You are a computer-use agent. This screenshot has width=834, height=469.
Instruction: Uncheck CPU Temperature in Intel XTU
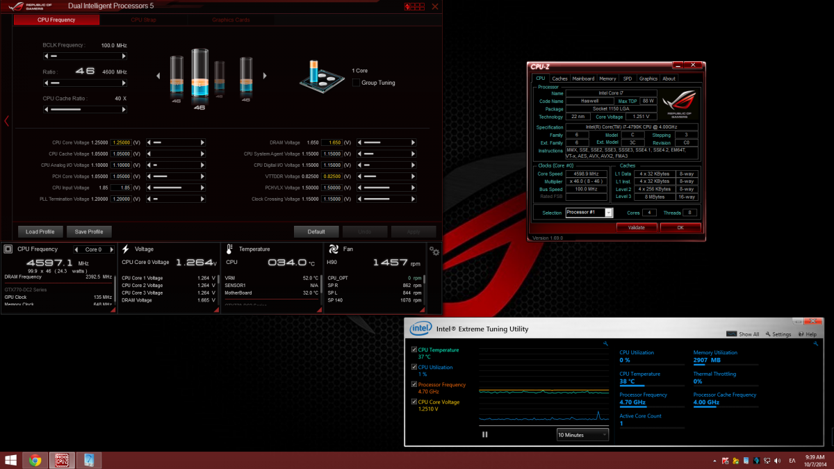point(414,350)
